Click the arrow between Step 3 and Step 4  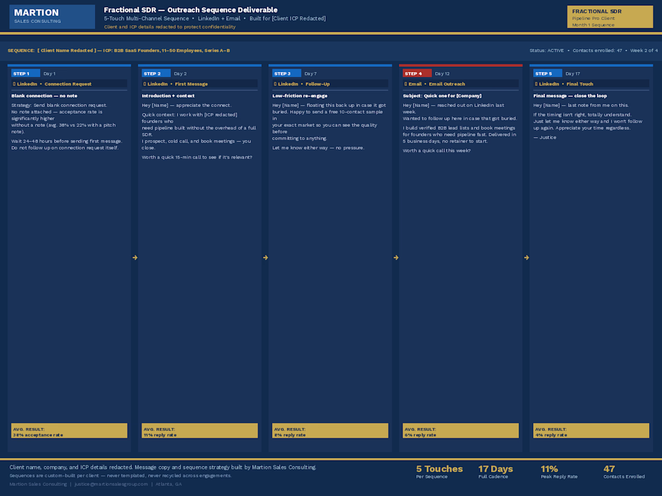(395, 257)
